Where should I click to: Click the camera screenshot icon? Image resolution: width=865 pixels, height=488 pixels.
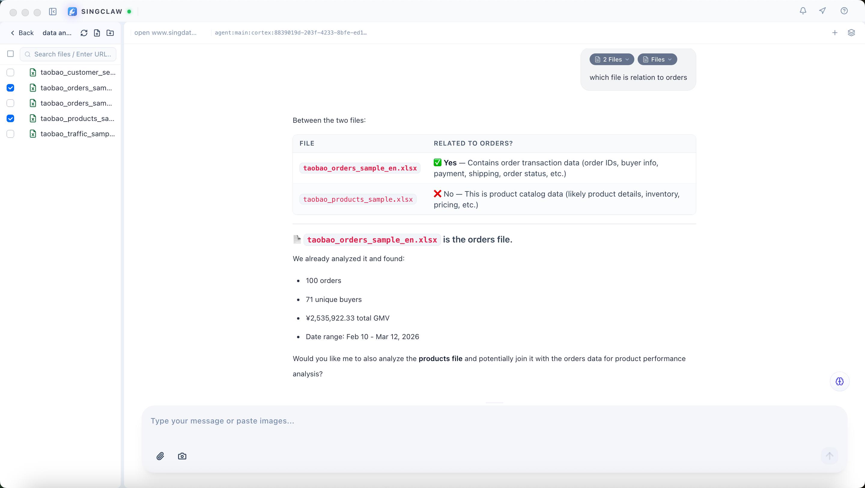click(x=182, y=456)
